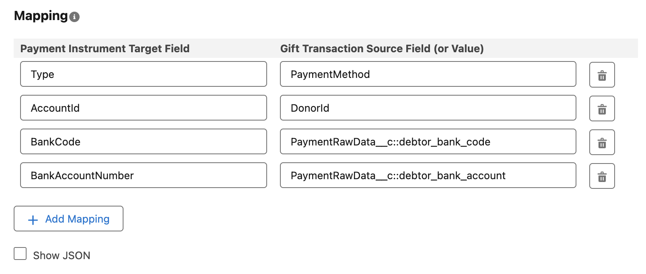
Task: Click the PaymentMethod source field
Action: (x=428, y=74)
